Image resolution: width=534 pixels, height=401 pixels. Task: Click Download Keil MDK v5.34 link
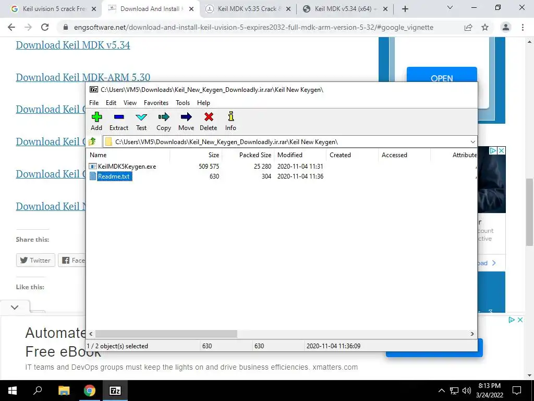pyautogui.click(x=73, y=45)
